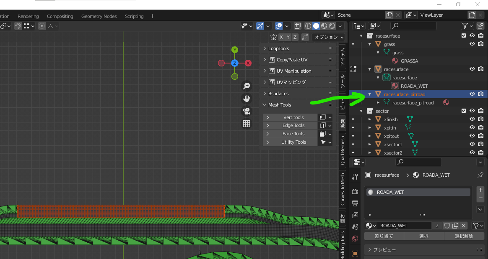The image size is (488, 259).
Task: Toggle X-ray view mode
Action: click(x=298, y=26)
